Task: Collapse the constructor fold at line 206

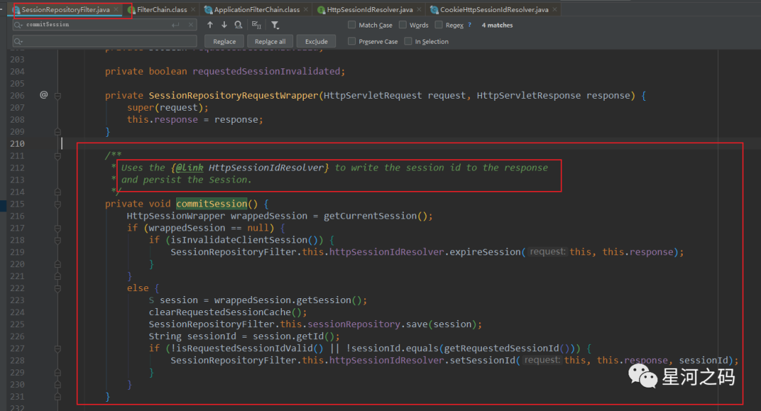Action: pos(58,95)
